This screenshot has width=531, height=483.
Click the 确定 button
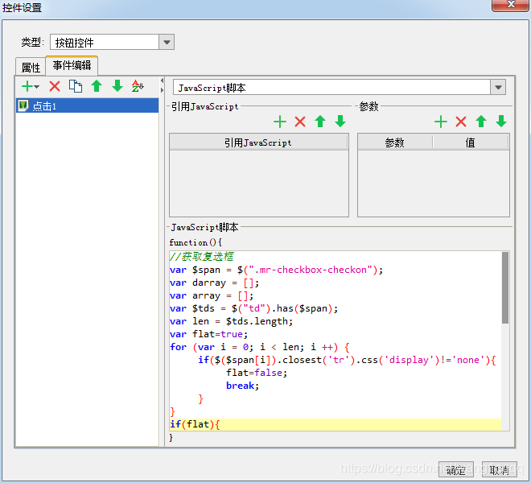[x=455, y=469]
